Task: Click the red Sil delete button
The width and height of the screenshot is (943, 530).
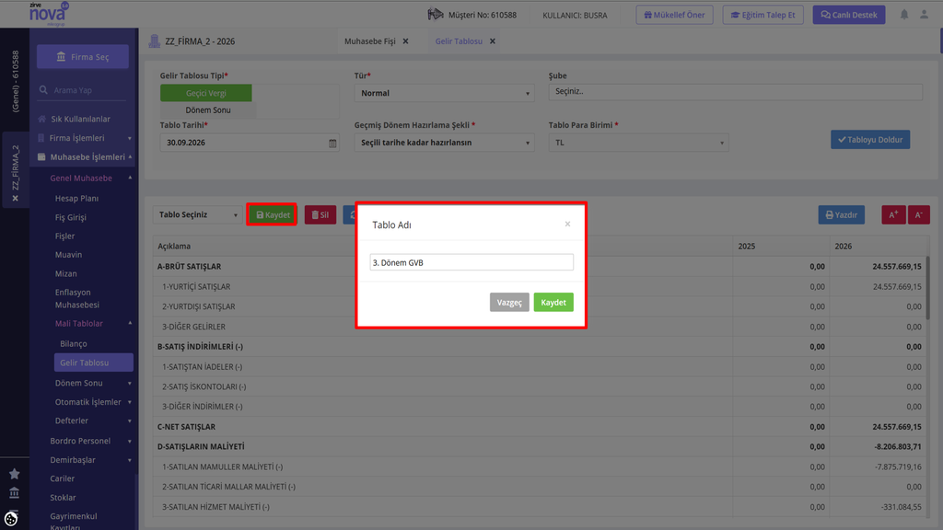Action: tap(320, 214)
